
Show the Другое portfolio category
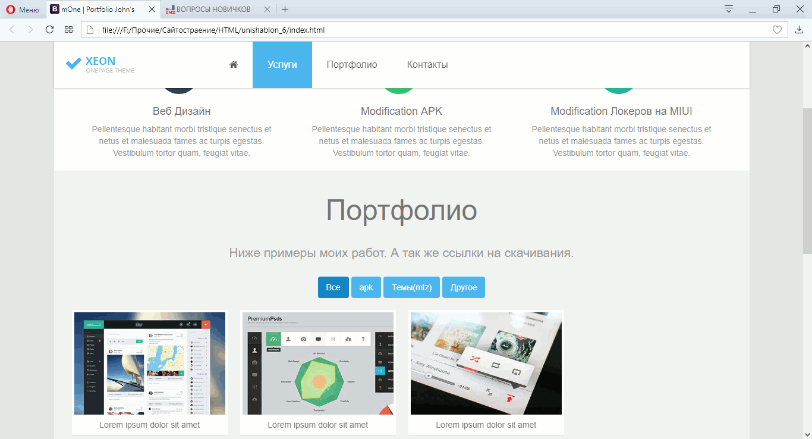(464, 287)
